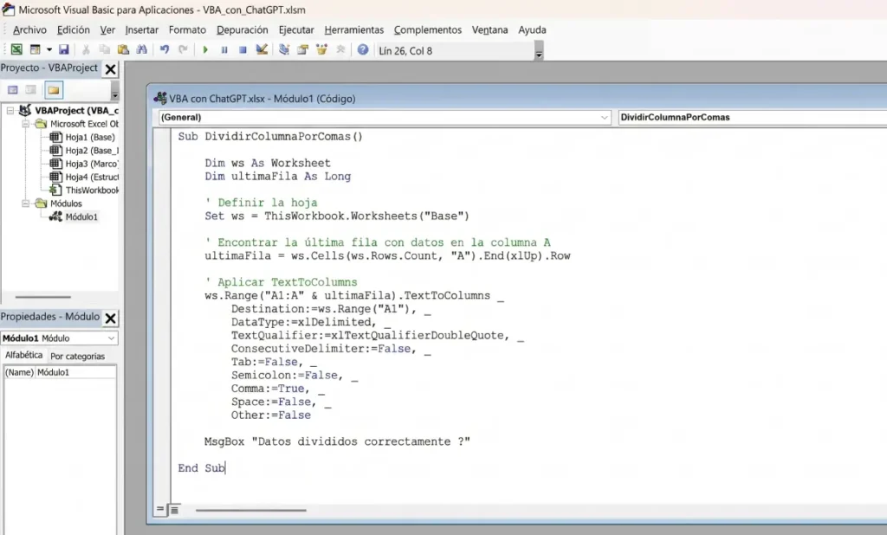887x535 pixels.
Task: Collapse the VBAProject root node
Action: coord(10,110)
